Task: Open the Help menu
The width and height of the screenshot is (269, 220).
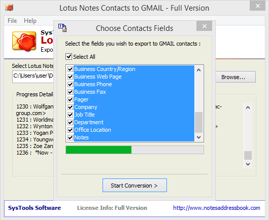Action: click(30, 21)
